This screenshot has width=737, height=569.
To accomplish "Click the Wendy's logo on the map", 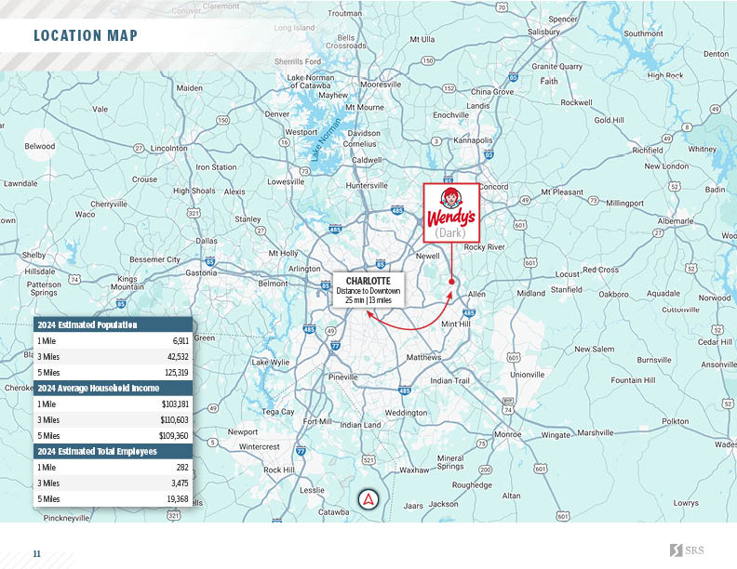I will [451, 213].
